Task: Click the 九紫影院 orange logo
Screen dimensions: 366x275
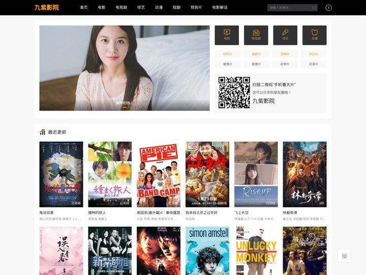Action: 47,8
